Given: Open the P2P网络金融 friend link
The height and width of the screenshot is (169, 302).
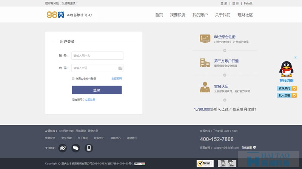Looking at the screenshot, I should click(x=66, y=131).
